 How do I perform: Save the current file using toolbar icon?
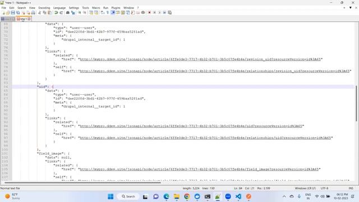pyautogui.click(x=13, y=12)
